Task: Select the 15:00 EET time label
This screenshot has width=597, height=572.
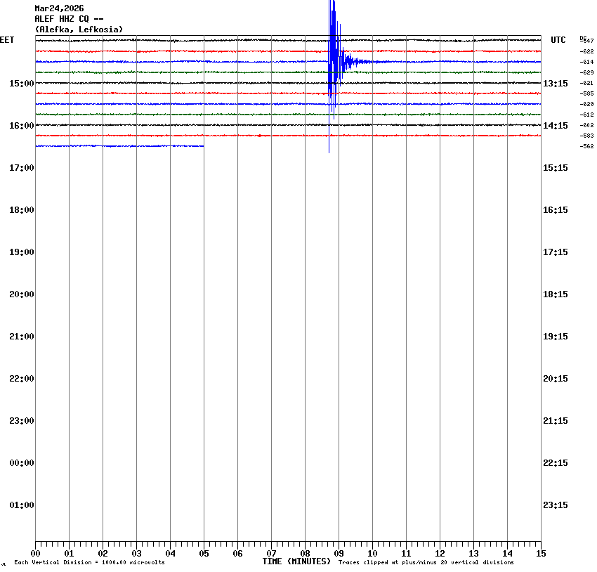Action: 21,84
